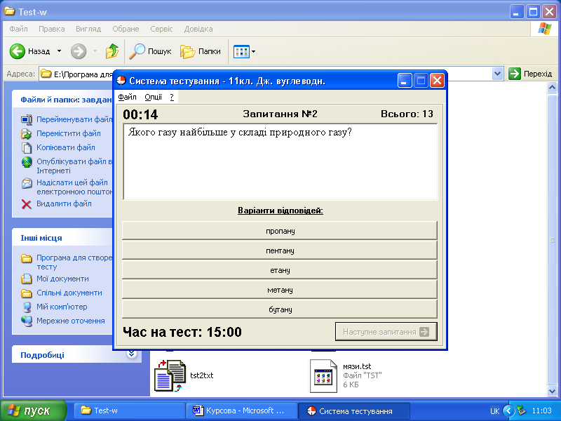The width and height of the screenshot is (561, 421).
Task: Open the ? help menu in the testing window
Action: tap(172, 97)
